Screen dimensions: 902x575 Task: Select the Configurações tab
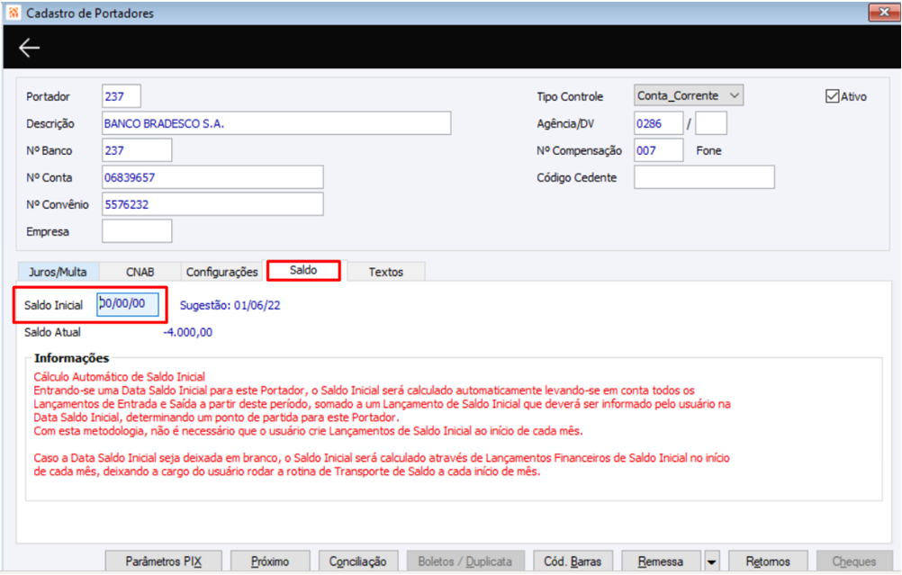[222, 272]
